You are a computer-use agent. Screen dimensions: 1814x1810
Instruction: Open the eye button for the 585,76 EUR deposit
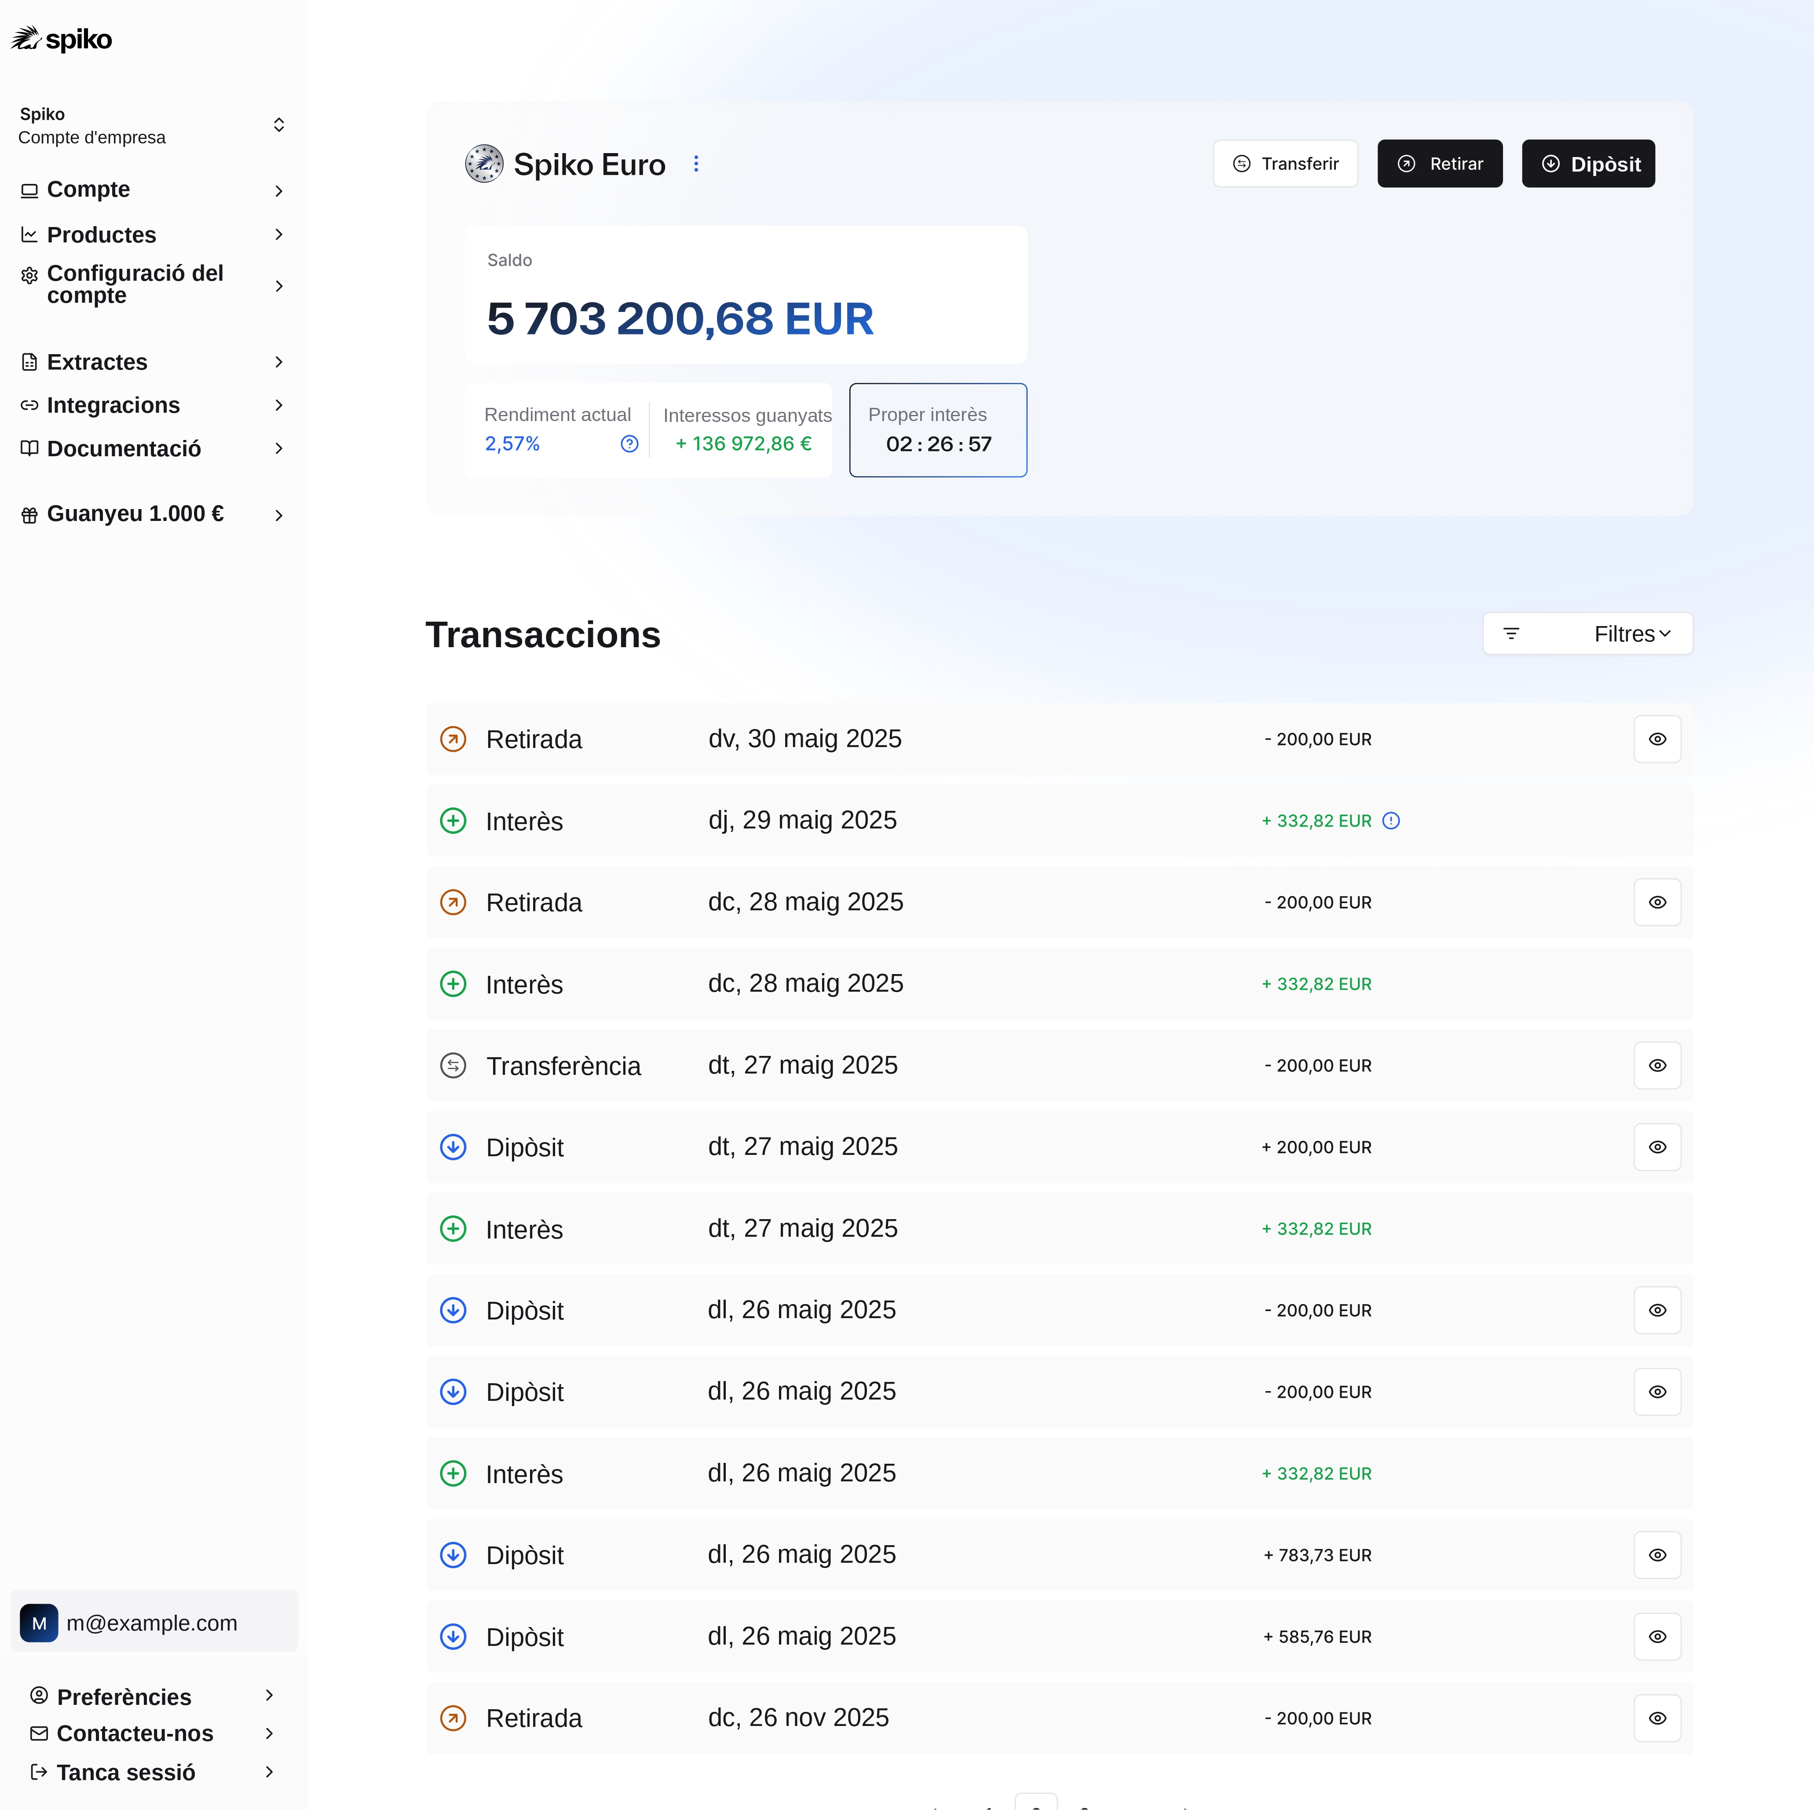click(1657, 1637)
